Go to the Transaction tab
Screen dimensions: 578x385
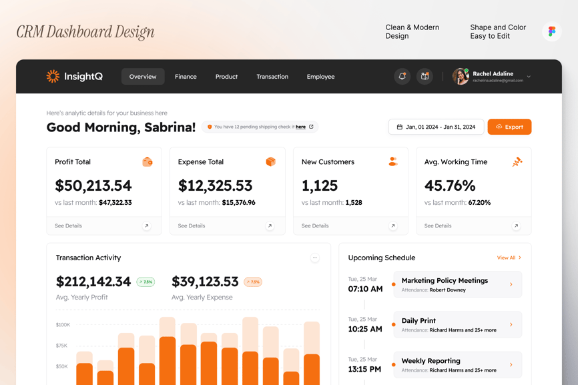pos(272,77)
